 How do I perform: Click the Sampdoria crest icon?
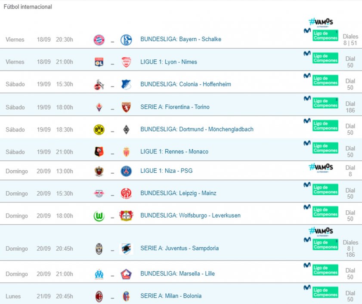pos(126,249)
